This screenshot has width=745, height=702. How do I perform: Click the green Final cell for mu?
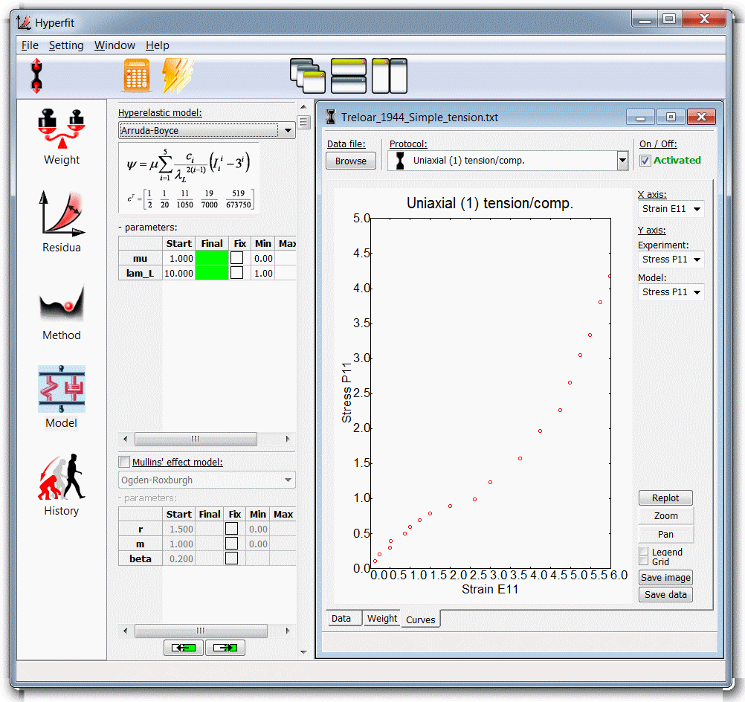(211, 258)
